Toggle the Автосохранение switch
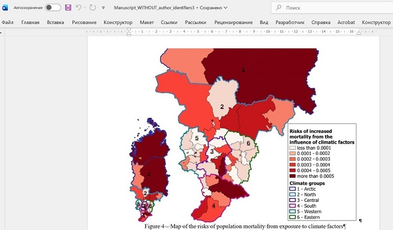Screen dimensions: 393x230 53,8
